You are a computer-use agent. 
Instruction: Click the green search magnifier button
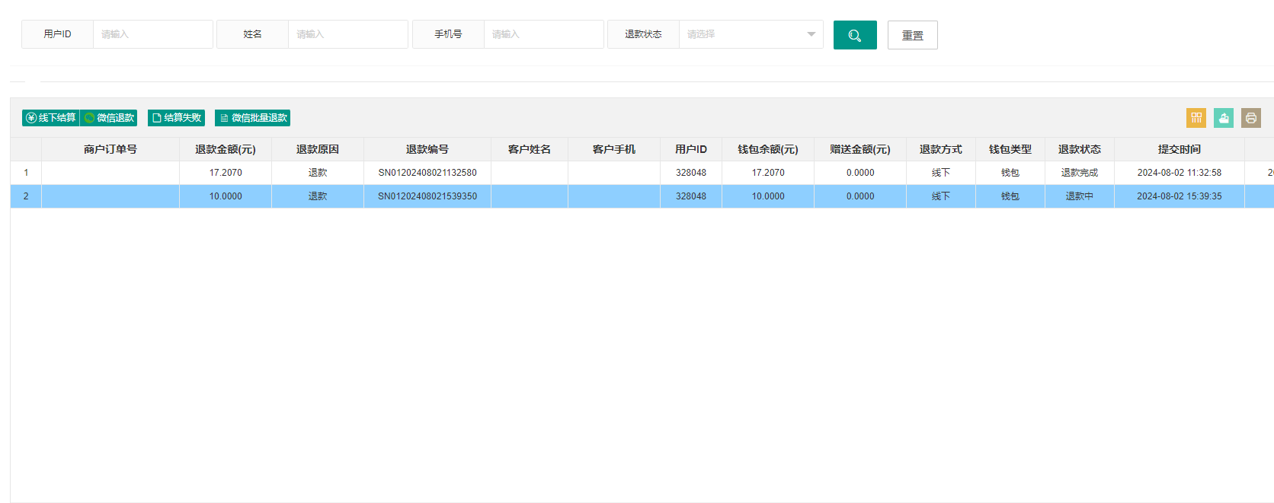pyautogui.click(x=855, y=35)
